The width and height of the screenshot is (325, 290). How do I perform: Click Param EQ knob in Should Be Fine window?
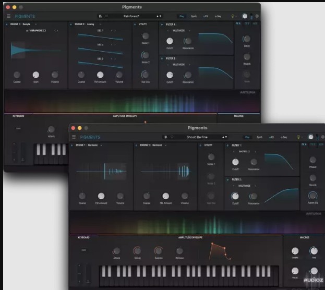click(312, 196)
